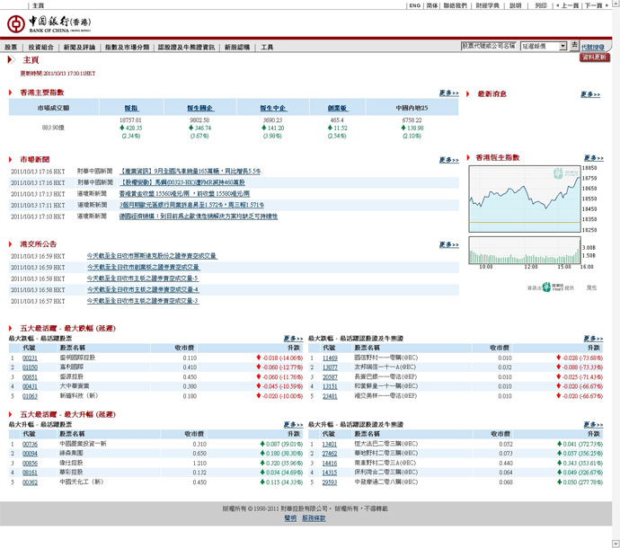
Task: Open 更多 for 香港主要指數
Action: [x=448, y=93]
